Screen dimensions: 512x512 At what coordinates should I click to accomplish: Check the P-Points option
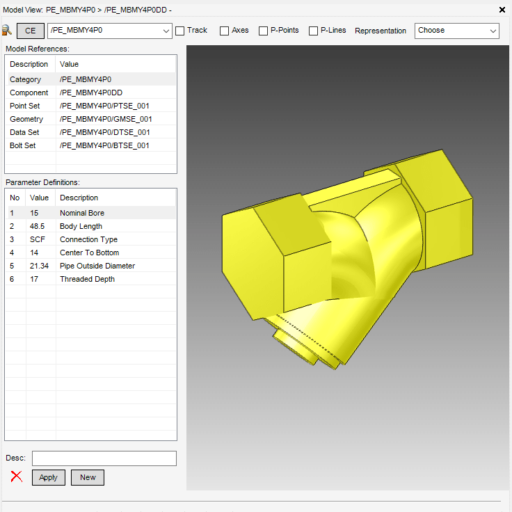pyautogui.click(x=263, y=31)
